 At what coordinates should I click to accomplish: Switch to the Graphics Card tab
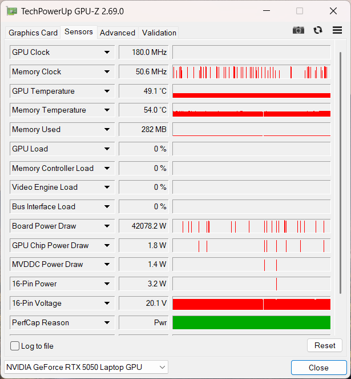click(33, 33)
